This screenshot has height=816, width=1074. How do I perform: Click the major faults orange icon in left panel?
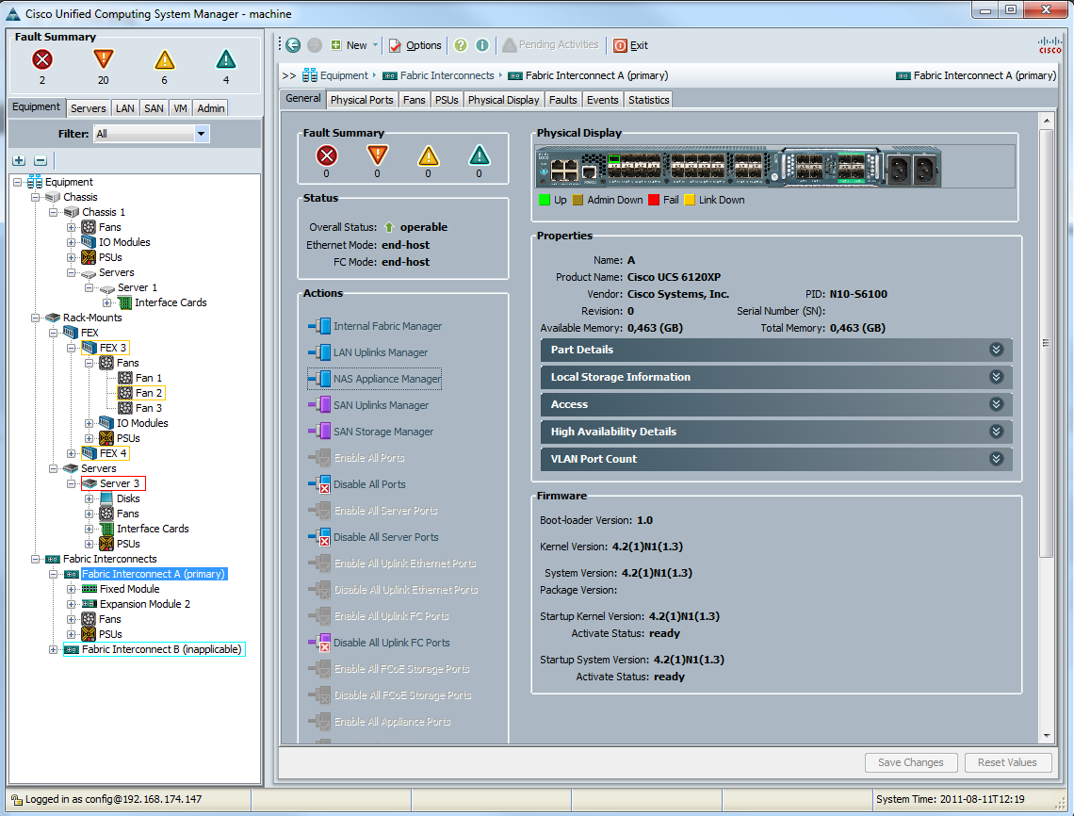[x=104, y=59]
